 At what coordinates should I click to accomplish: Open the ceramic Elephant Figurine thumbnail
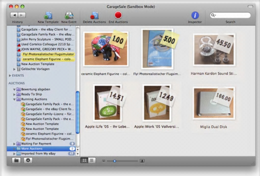(106, 49)
